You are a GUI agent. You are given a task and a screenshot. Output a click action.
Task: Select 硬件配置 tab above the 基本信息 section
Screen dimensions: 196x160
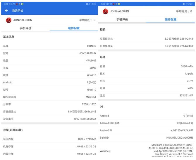[74, 28]
